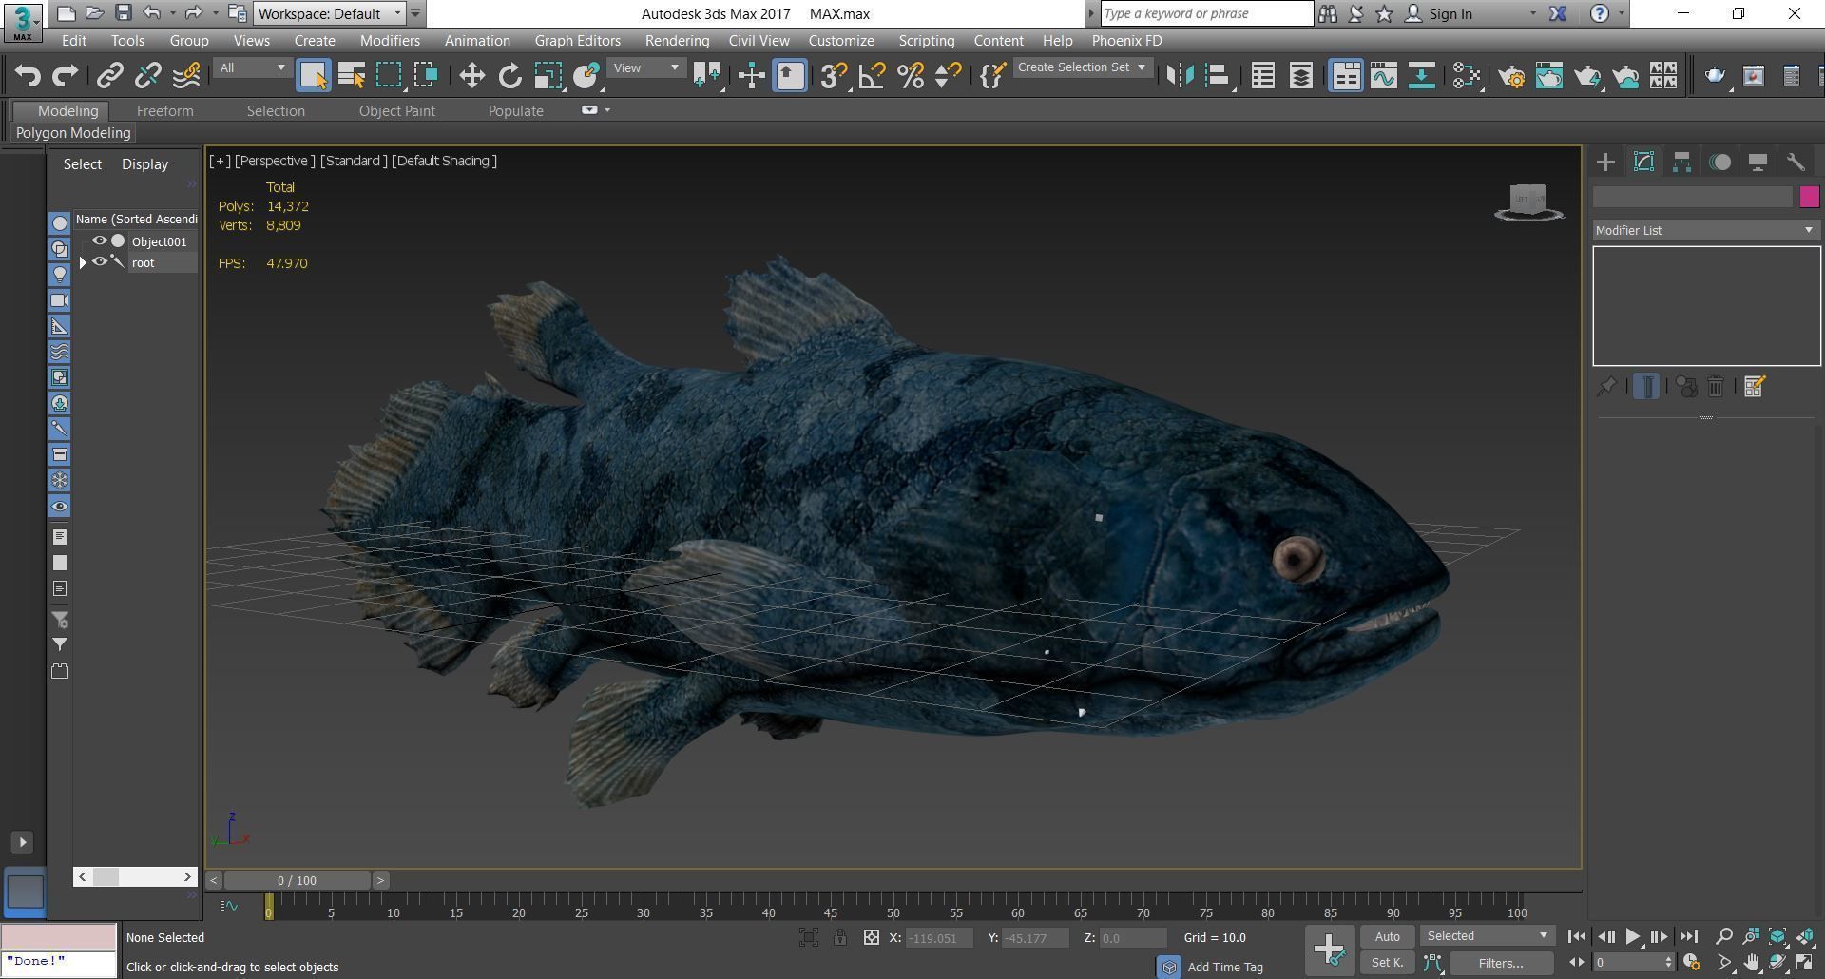Open Schematic View icon
1825x979 pixels.
pos(1422,75)
